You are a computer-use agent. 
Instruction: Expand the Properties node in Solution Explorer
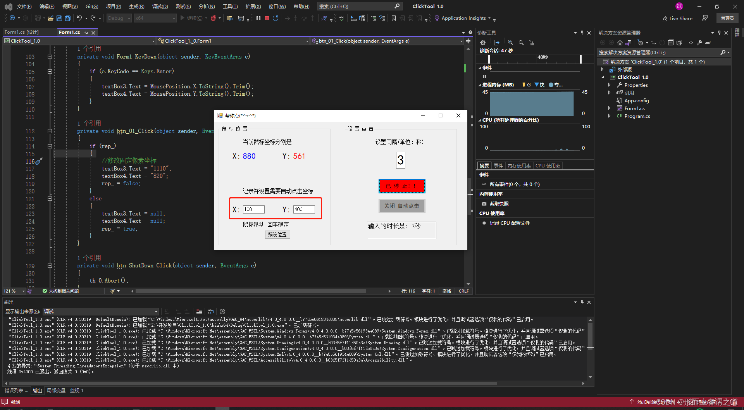click(610, 85)
